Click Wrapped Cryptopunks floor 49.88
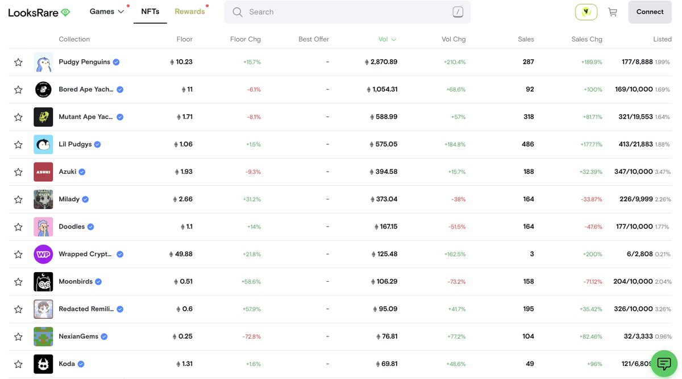 181,254
